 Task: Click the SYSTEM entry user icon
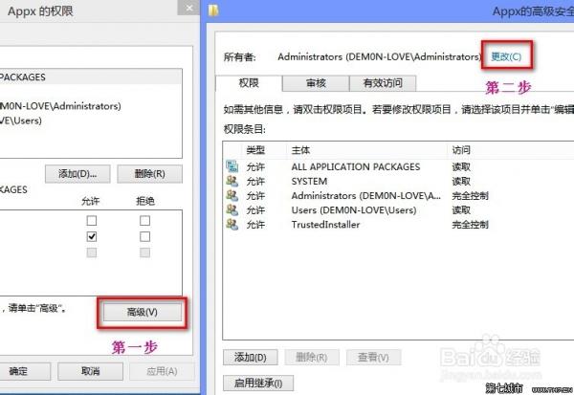232,181
